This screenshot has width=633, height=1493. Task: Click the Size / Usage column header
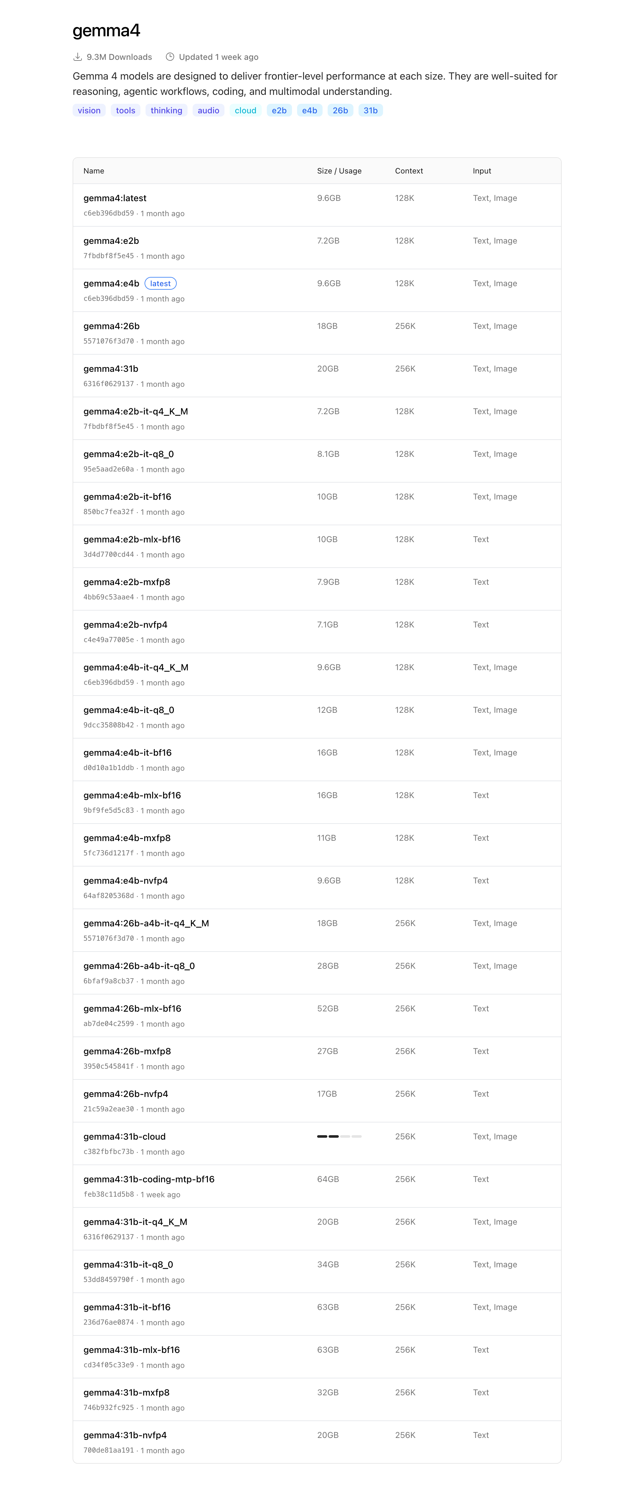[339, 171]
